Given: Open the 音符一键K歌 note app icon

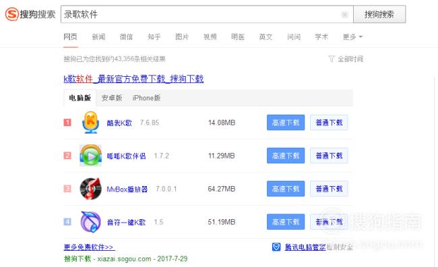Looking at the screenshot, I should coord(90,222).
